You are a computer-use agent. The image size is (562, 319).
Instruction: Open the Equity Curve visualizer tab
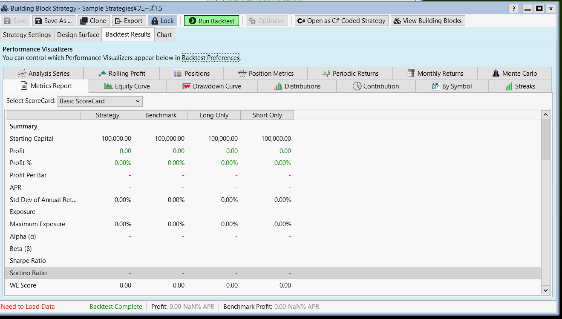coord(127,86)
